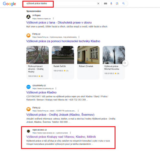Screen dimensions: 160x153
Task: Open three-dot menu next to a-ropes.cz URL
Action: 53,18
